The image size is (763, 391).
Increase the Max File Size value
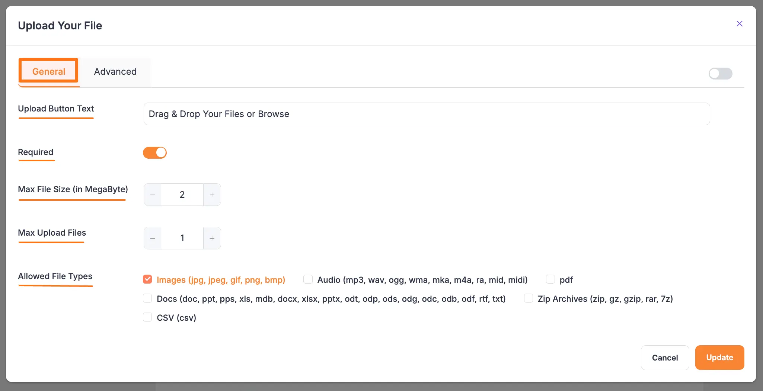pos(212,194)
